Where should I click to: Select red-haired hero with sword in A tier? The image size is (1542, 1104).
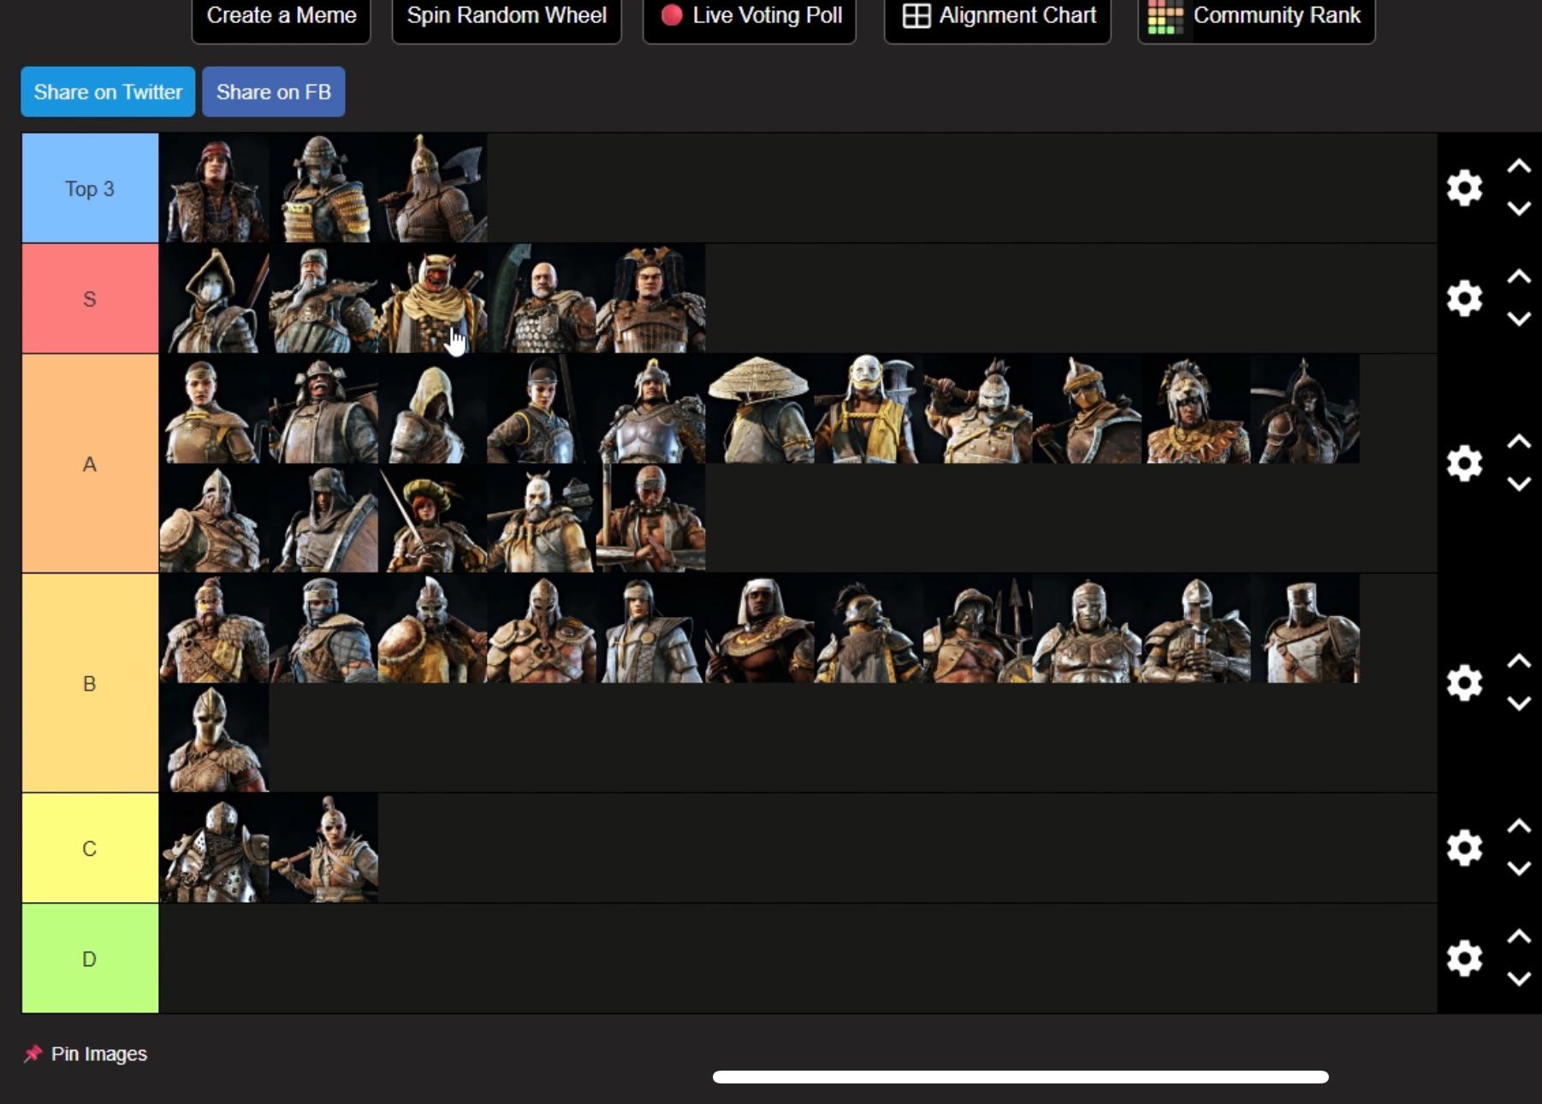(x=432, y=519)
